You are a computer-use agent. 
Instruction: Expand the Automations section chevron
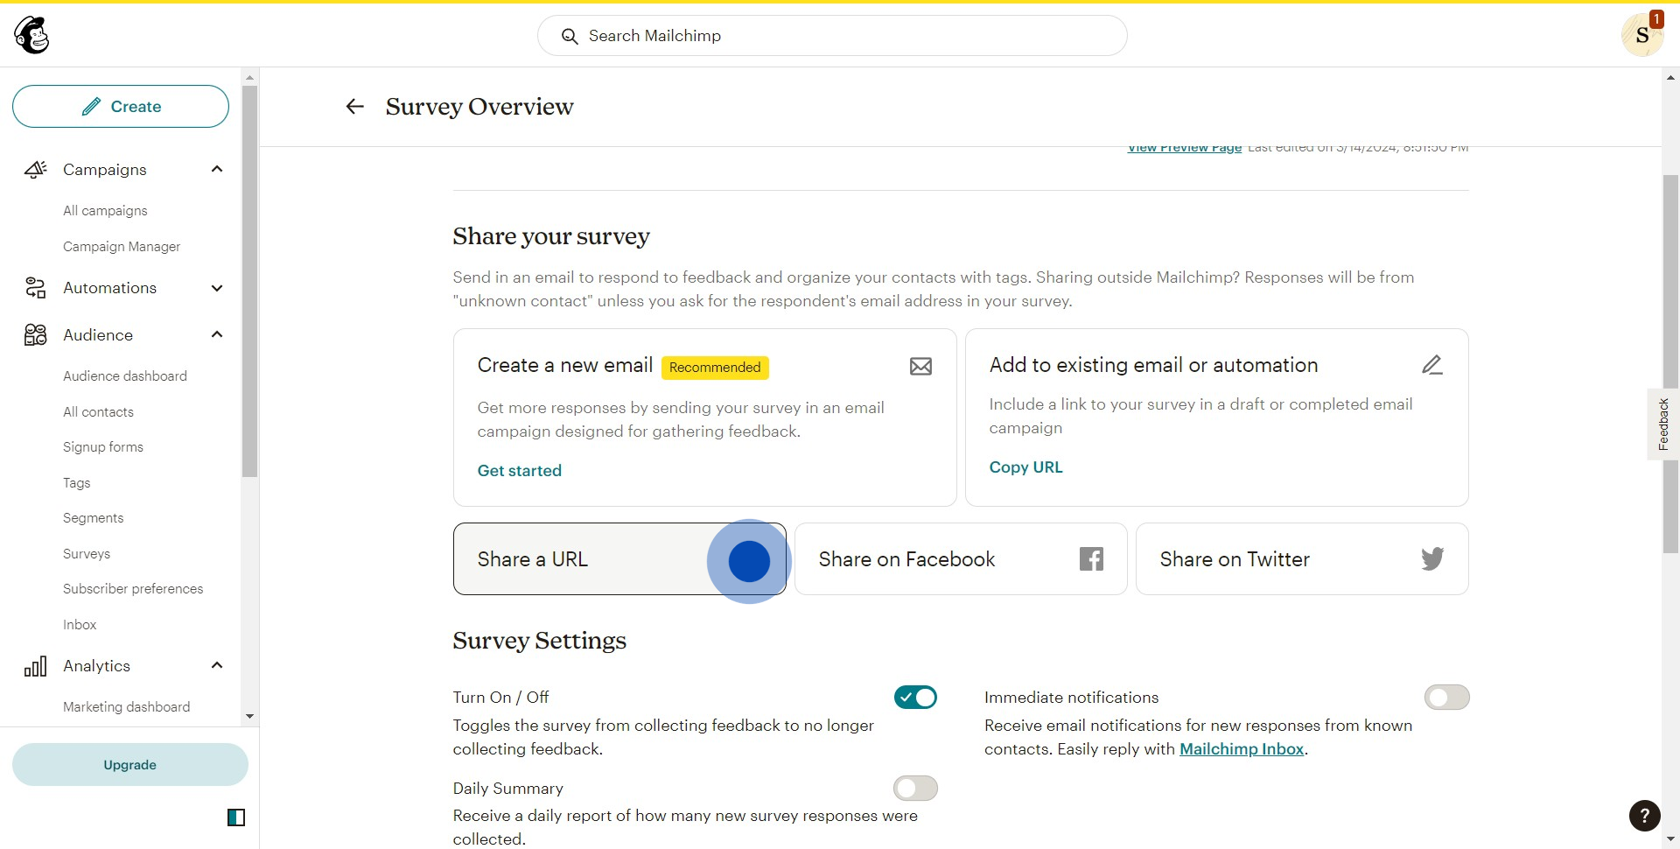pyautogui.click(x=217, y=288)
